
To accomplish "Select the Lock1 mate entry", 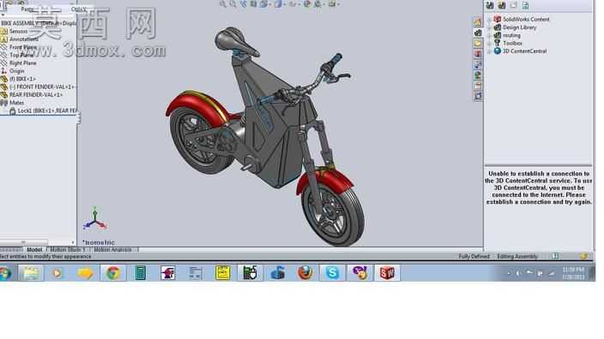I will (x=46, y=110).
